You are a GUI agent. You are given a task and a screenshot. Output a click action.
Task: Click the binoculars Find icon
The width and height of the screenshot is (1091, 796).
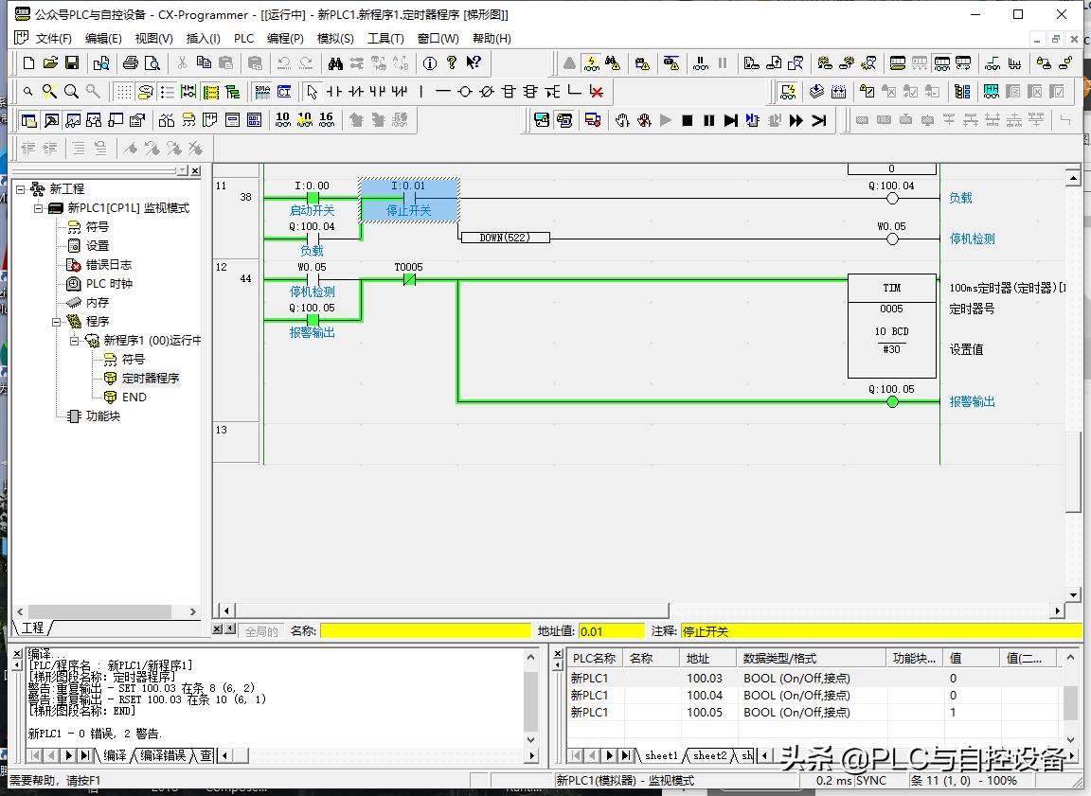click(x=335, y=63)
